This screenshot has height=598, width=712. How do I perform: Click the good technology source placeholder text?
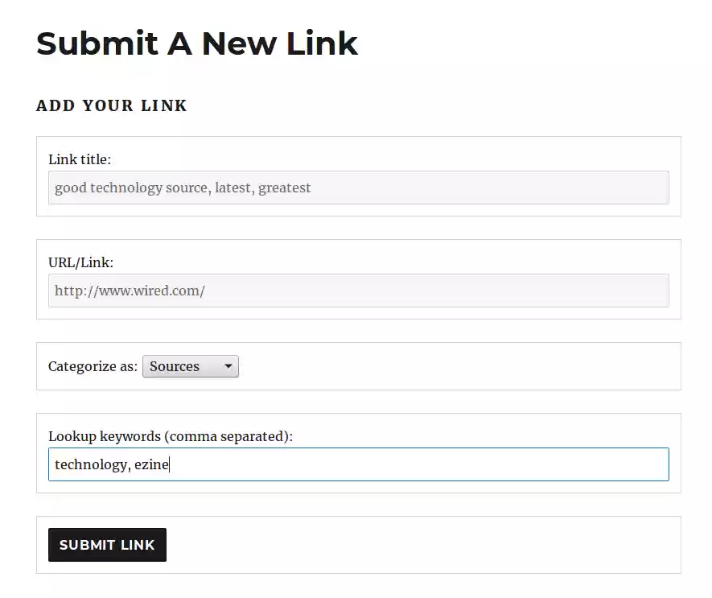tap(182, 188)
